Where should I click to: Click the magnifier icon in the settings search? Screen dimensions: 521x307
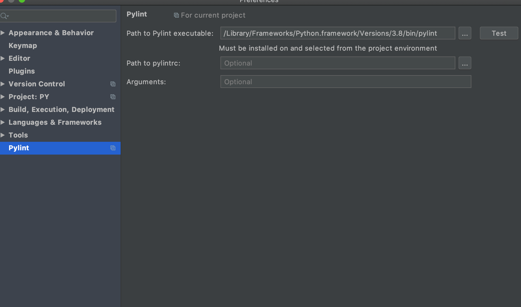[3, 16]
